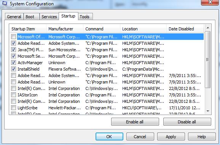Click the Cancel button
The image size is (220, 145).
coord(140,137)
